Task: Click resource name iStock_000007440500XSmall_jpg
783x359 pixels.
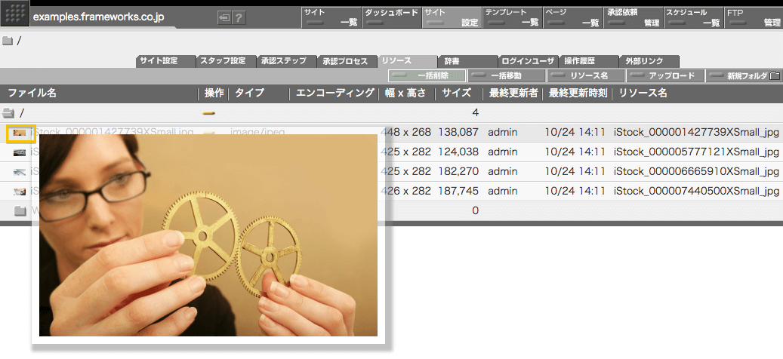Action: coord(697,191)
